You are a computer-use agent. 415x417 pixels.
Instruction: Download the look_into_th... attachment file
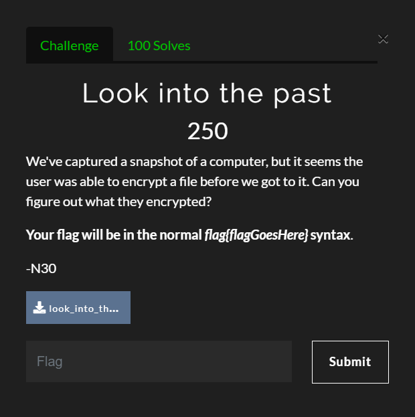point(78,307)
